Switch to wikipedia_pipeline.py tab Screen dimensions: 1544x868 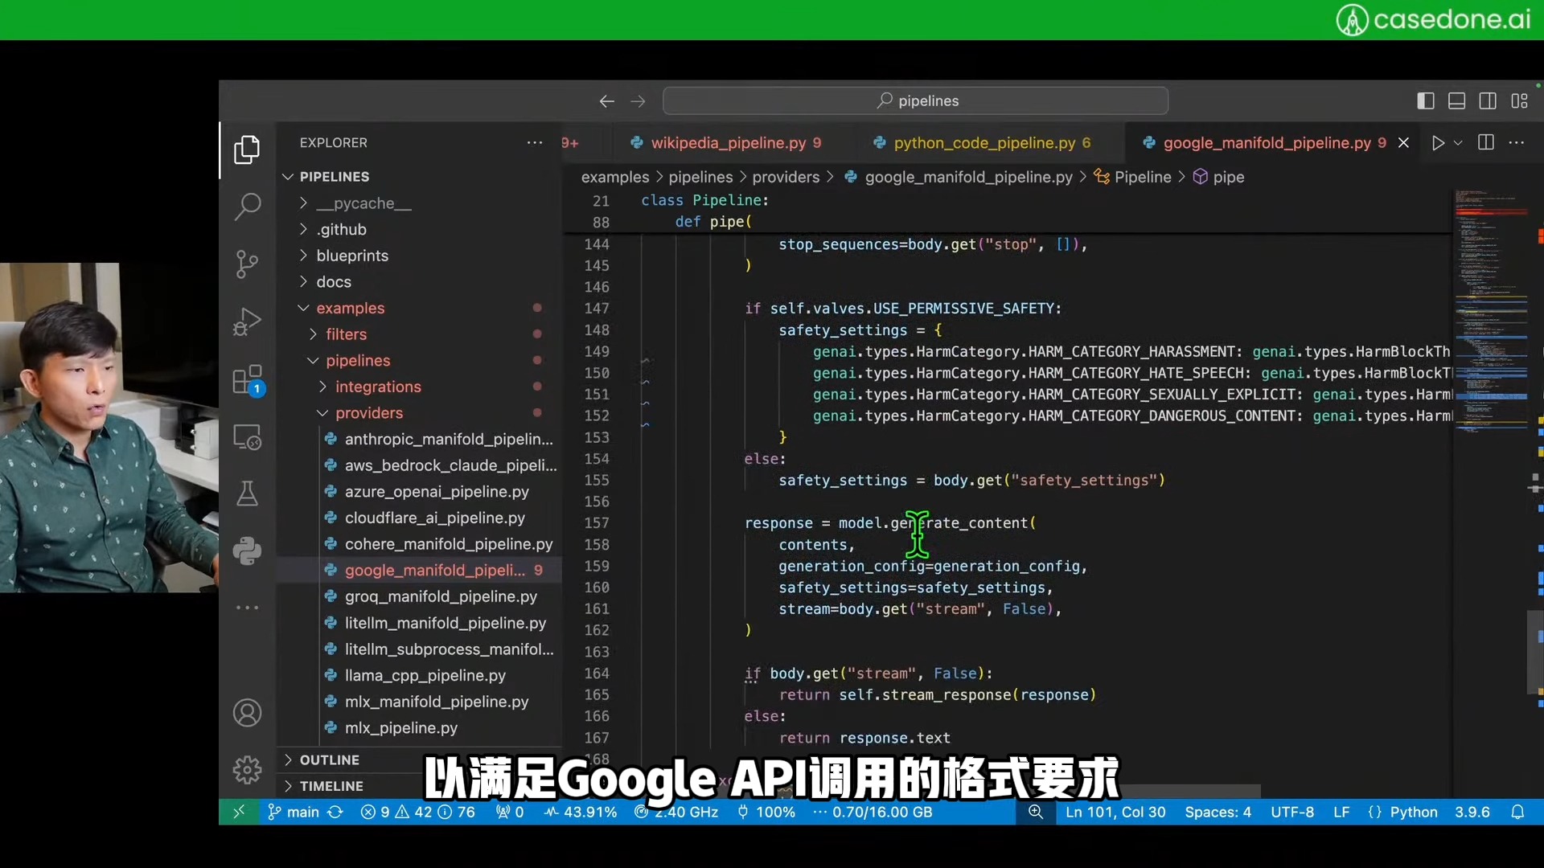(x=727, y=143)
